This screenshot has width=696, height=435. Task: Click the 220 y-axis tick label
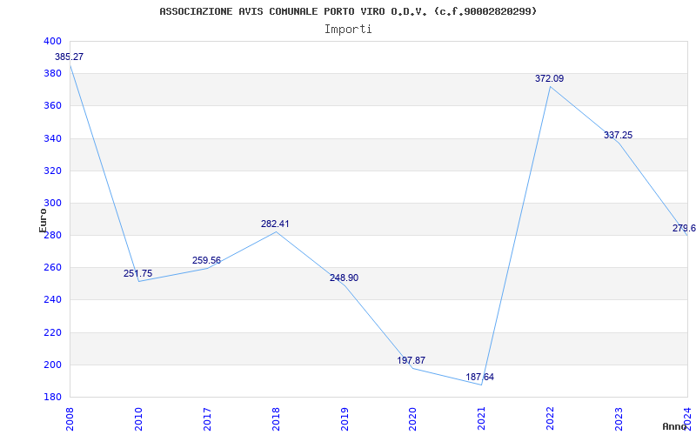point(52,332)
